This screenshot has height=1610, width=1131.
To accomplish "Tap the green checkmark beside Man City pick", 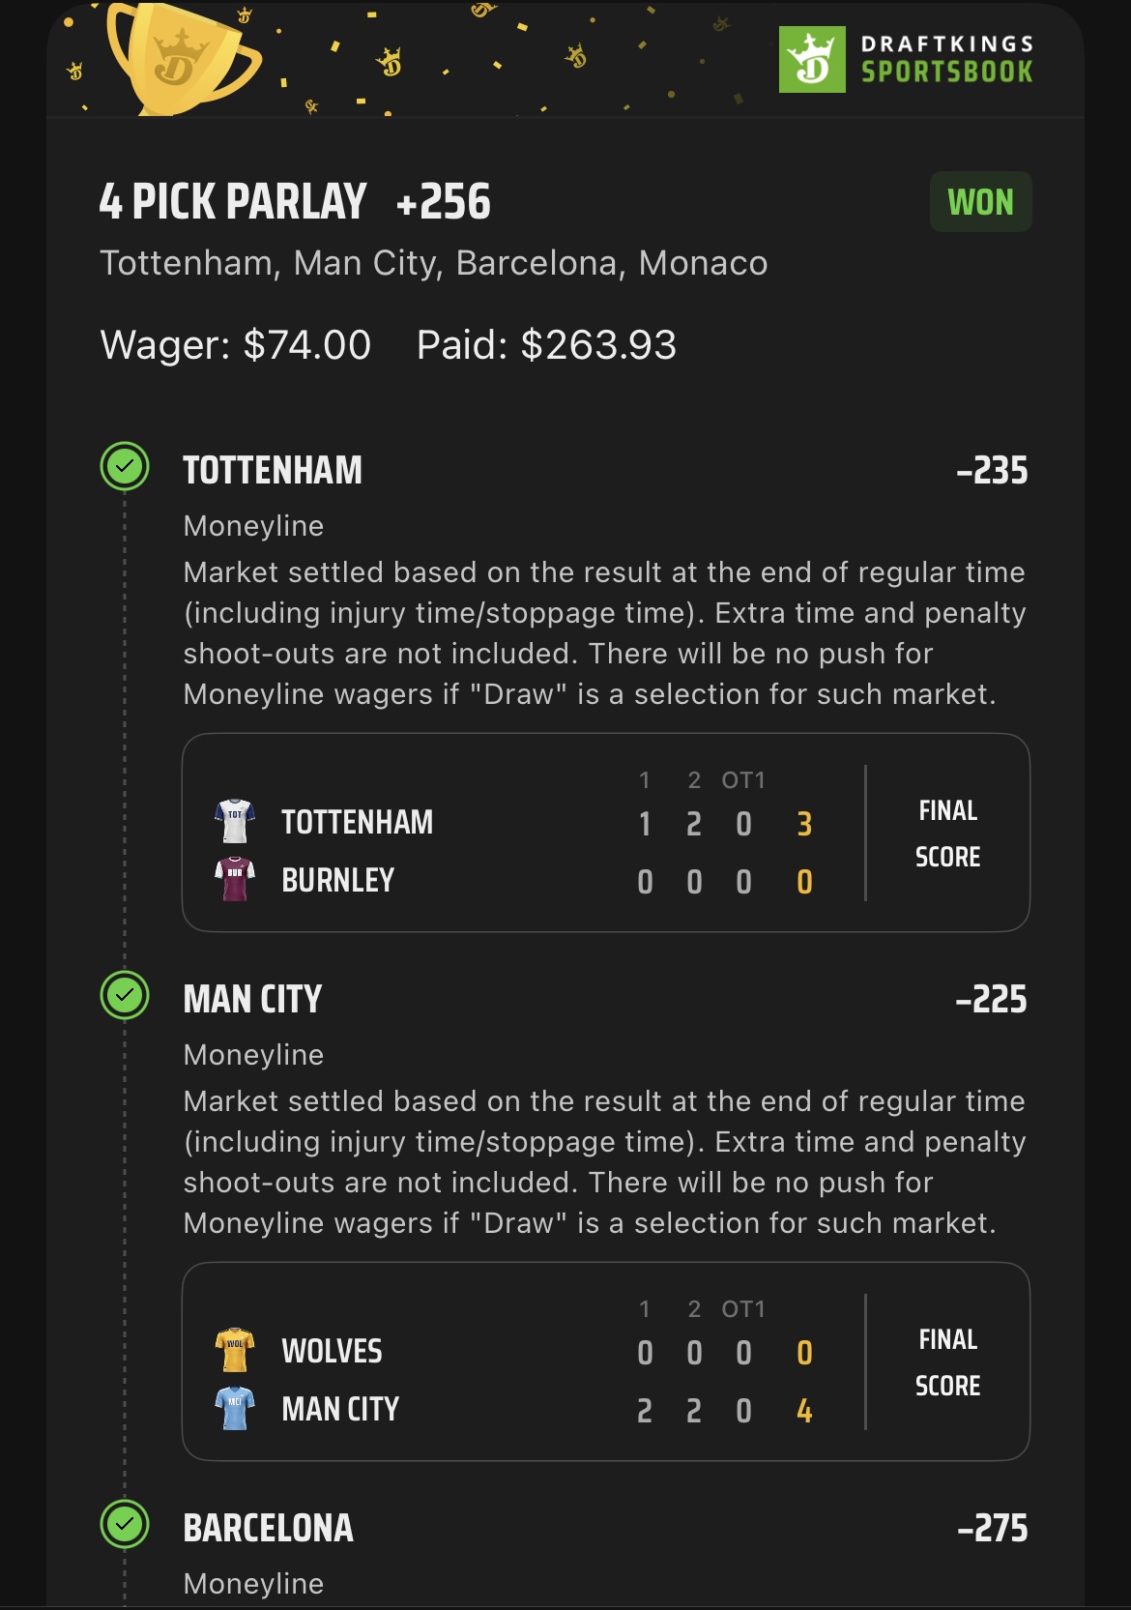I will [125, 995].
